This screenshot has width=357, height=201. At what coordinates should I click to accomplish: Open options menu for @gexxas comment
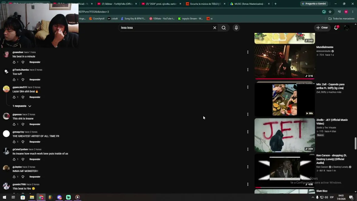coord(248,114)
